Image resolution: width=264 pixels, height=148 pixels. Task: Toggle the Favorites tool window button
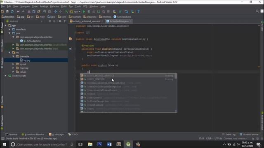[x=2, y=102]
